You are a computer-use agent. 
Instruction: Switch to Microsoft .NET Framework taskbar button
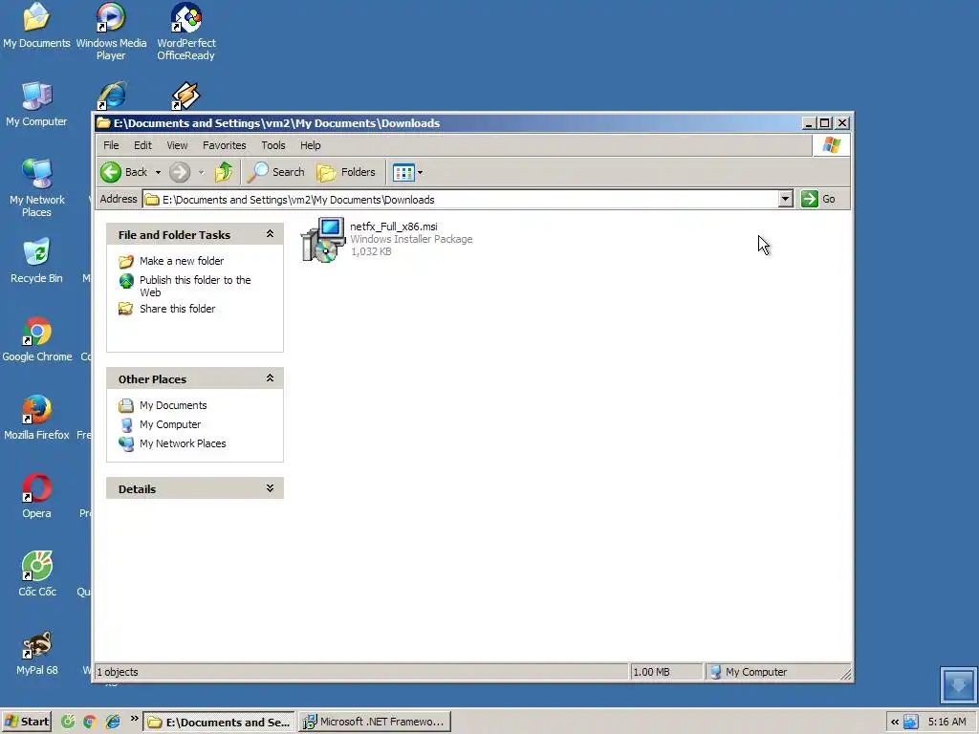pos(374,723)
